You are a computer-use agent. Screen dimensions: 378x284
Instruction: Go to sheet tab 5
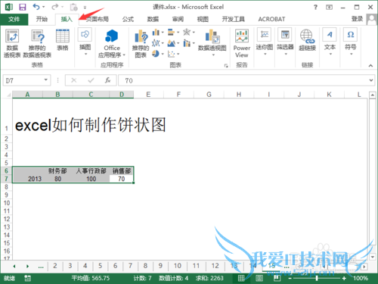100,266
